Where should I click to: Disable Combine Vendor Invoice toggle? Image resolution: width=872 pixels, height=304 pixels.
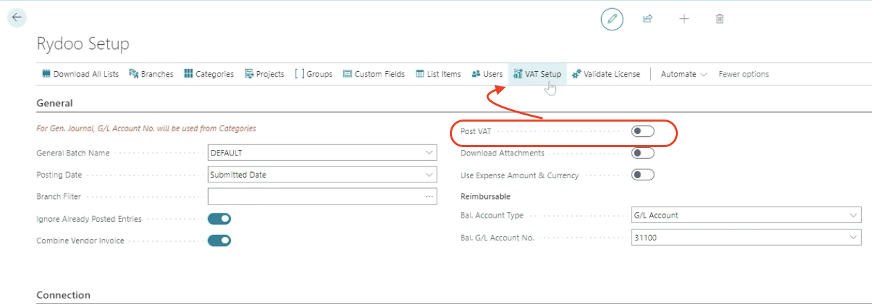point(219,240)
